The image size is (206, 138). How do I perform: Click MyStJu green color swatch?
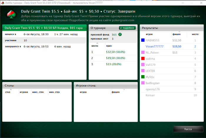143,77
